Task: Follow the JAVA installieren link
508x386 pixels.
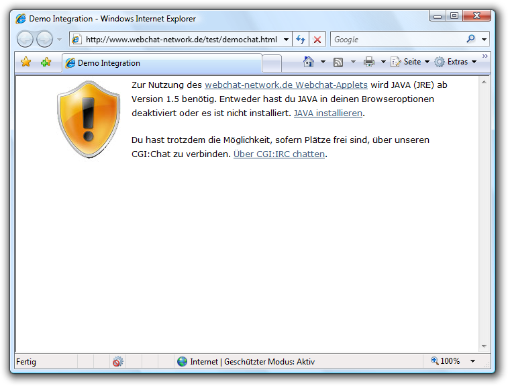Action: 328,113
